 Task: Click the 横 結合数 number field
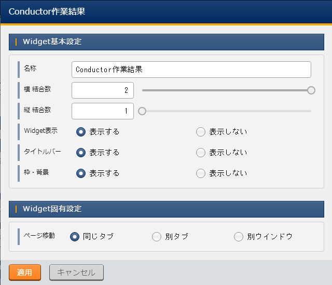[x=103, y=90]
